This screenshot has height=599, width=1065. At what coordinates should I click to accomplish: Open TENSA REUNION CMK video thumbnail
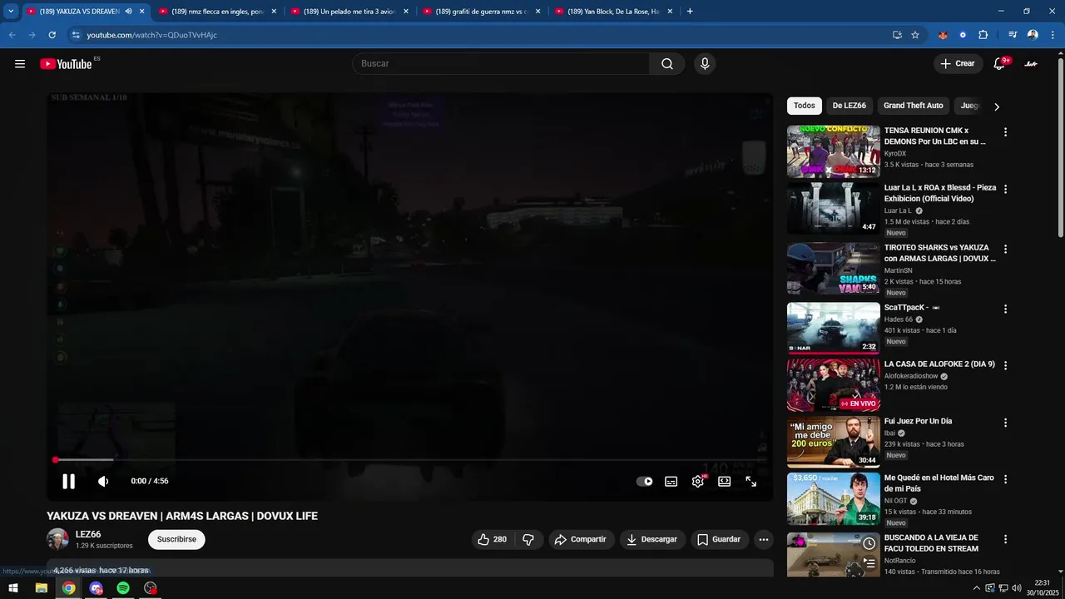click(x=833, y=151)
